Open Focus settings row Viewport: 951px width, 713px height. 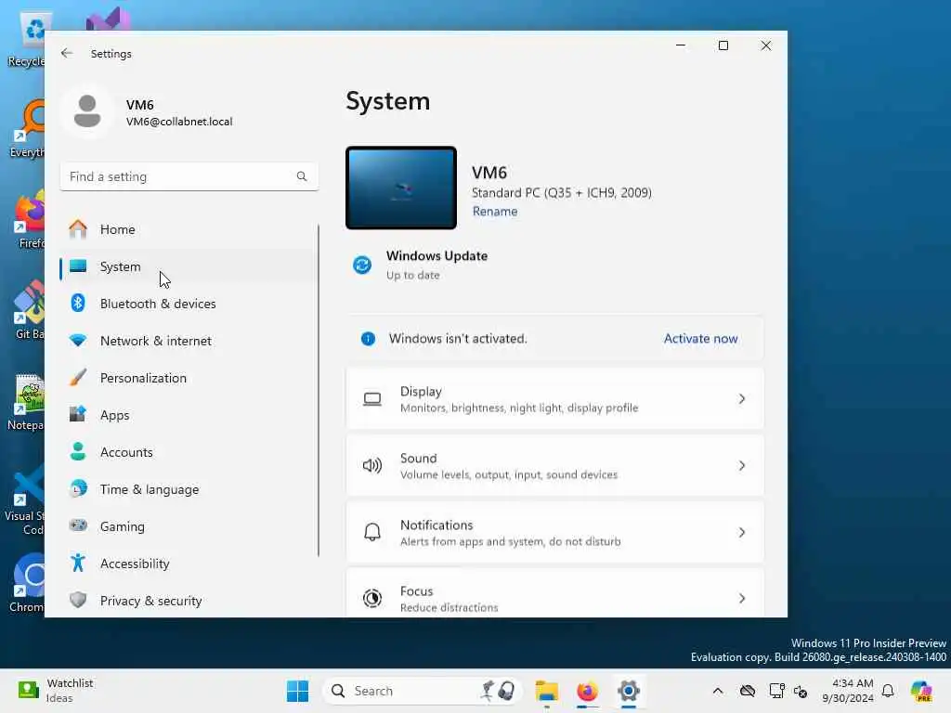coord(554,593)
